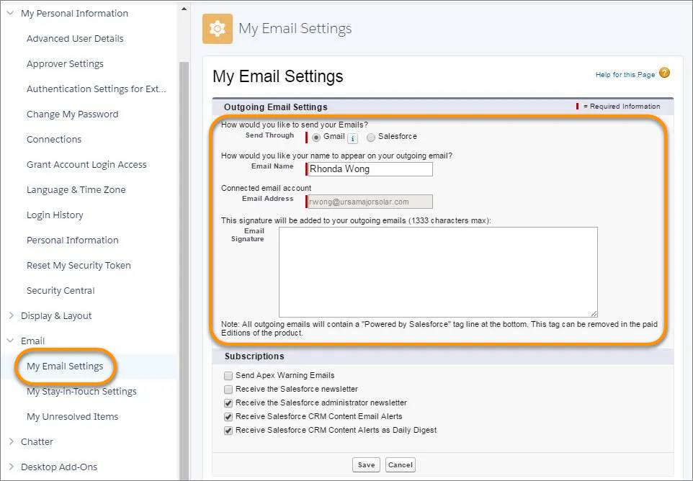The height and width of the screenshot is (481, 693).
Task: Select the Gmail radio button
Action: [x=316, y=138]
